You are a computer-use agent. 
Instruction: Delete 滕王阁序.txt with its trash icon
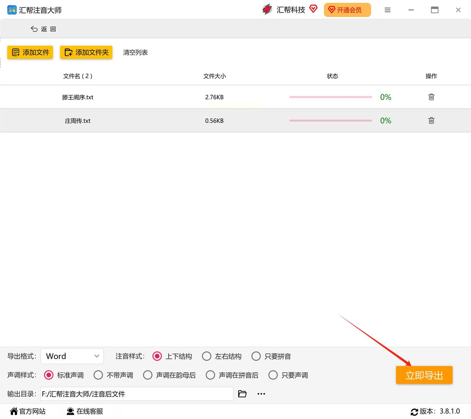coord(431,97)
